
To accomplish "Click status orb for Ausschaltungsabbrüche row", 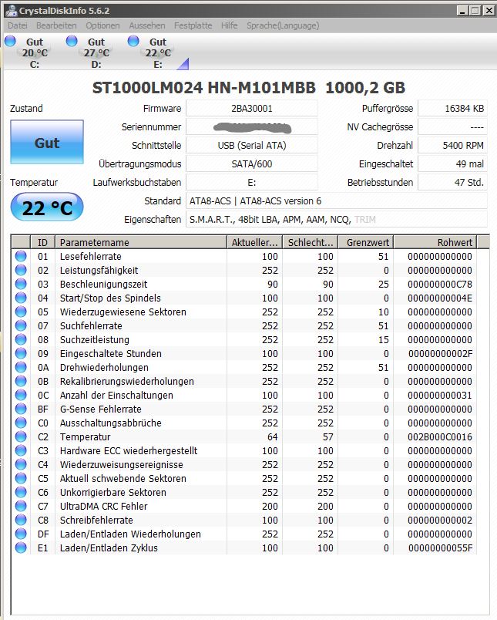I will 21,423.
